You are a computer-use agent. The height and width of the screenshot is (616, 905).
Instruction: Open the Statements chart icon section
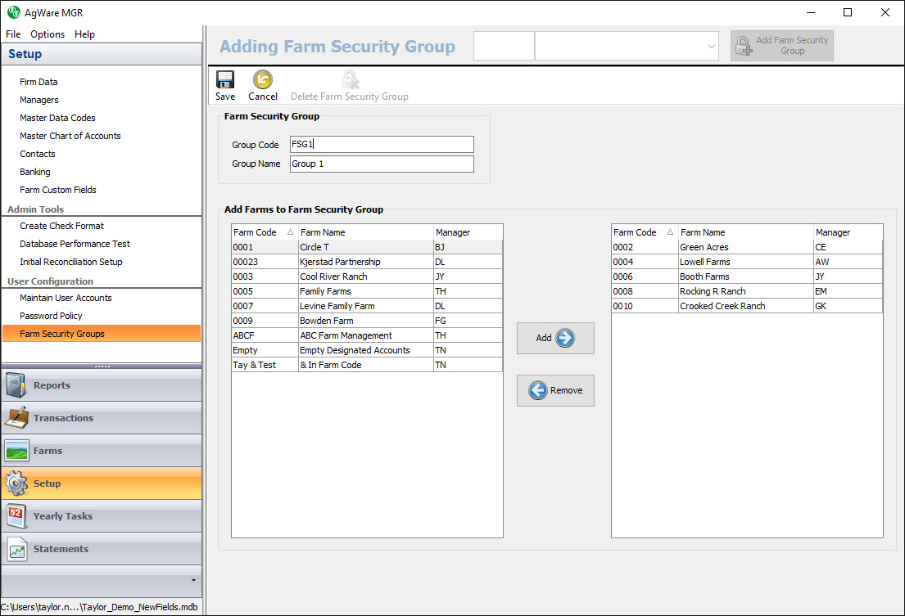point(17,549)
